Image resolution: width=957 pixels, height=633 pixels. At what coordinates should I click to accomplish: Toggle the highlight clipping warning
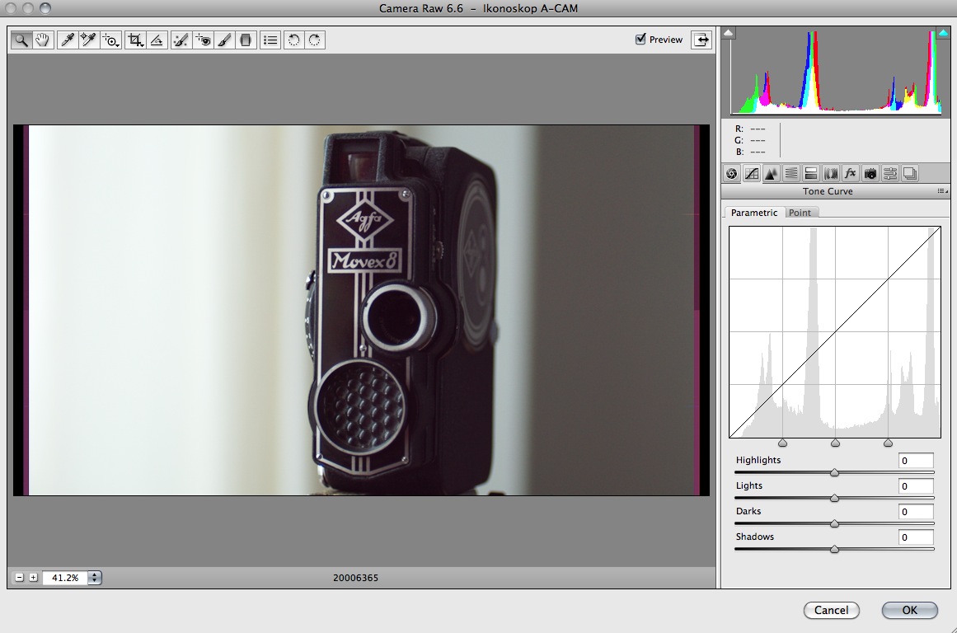943,34
